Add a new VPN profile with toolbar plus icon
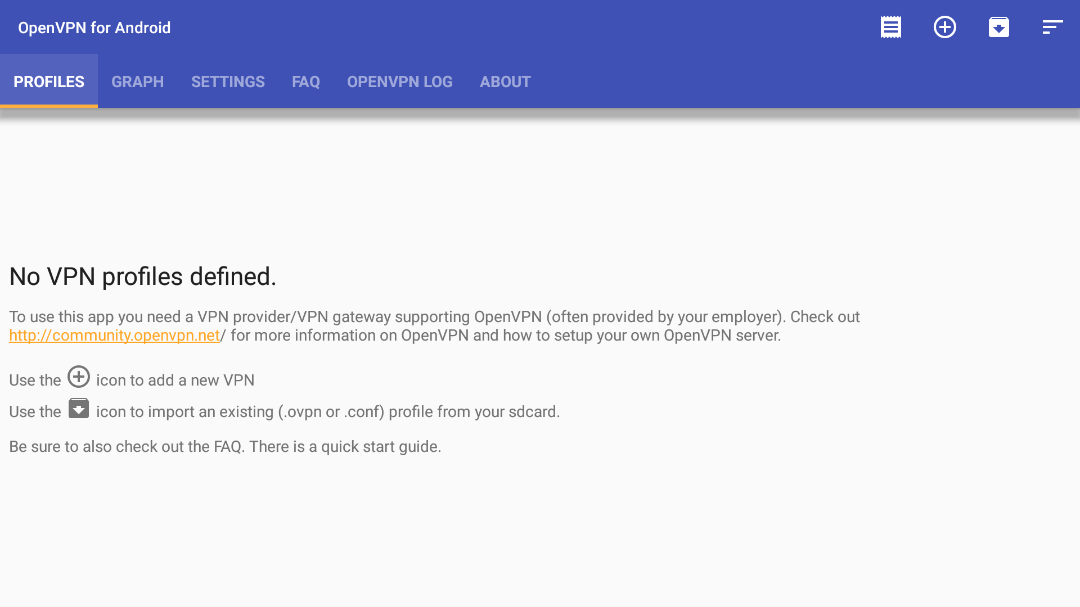The width and height of the screenshot is (1080, 607). [x=944, y=27]
